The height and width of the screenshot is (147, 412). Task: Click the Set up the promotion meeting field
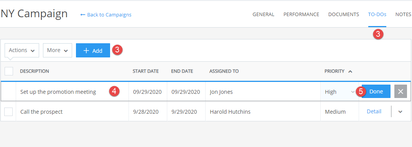point(72,92)
